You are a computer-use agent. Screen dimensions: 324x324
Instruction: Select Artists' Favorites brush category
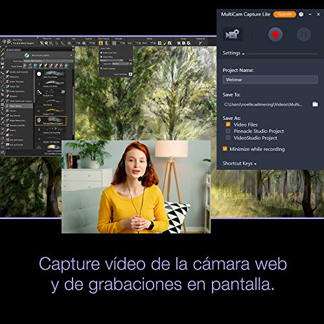pyautogui.click(x=19, y=82)
